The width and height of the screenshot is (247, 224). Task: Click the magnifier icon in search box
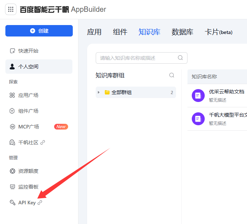click(x=180, y=58)
